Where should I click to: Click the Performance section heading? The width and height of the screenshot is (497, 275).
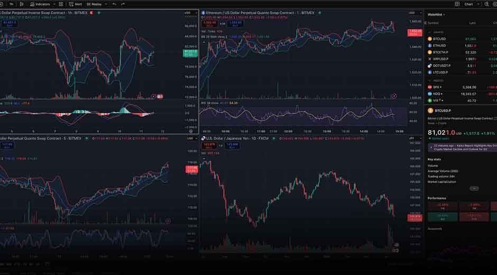pyautogui.click(x=437, y=198)
